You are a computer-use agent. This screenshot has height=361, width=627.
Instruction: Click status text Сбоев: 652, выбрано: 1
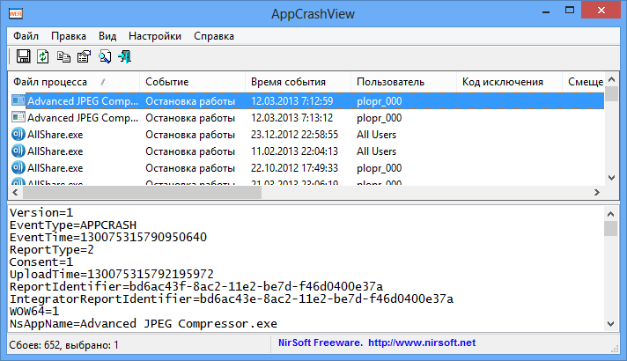pyautogui.click(x=64, y=345)
